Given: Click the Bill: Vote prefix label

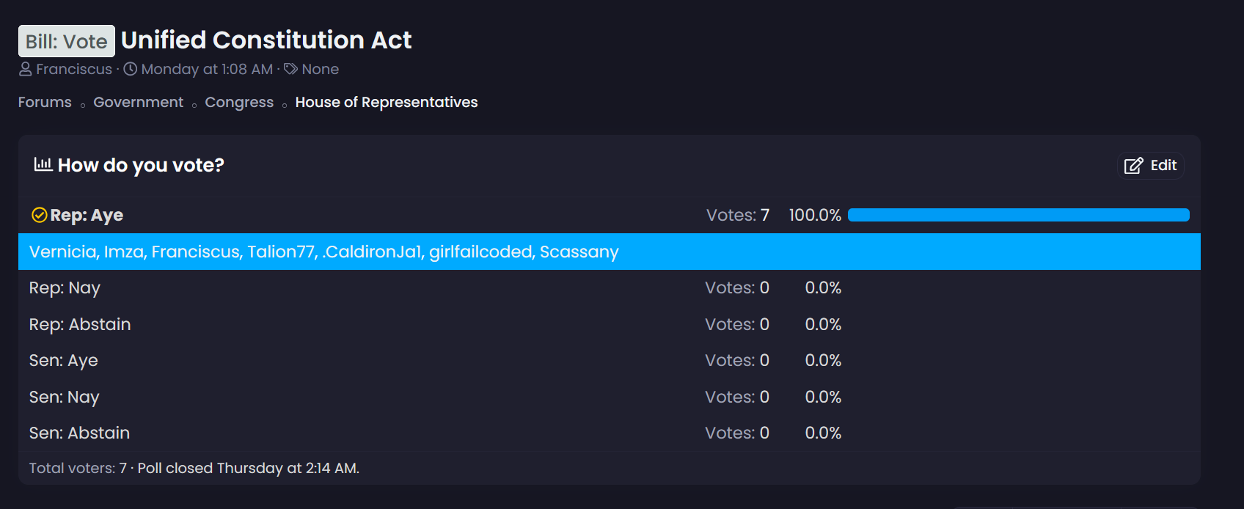Looking at the screenshot, I should point(67,41).
